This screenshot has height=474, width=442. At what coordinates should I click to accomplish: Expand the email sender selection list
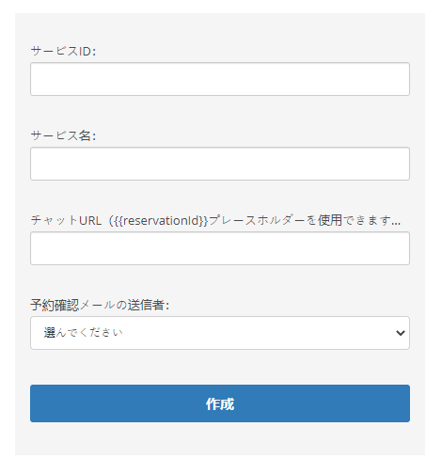220,333
